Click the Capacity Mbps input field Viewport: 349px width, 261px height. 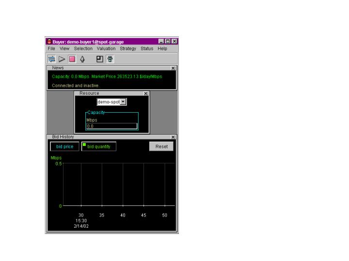point(112,126)
